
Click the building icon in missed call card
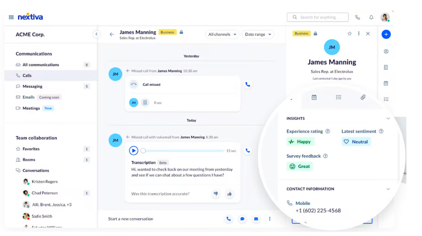click(145, 103)
